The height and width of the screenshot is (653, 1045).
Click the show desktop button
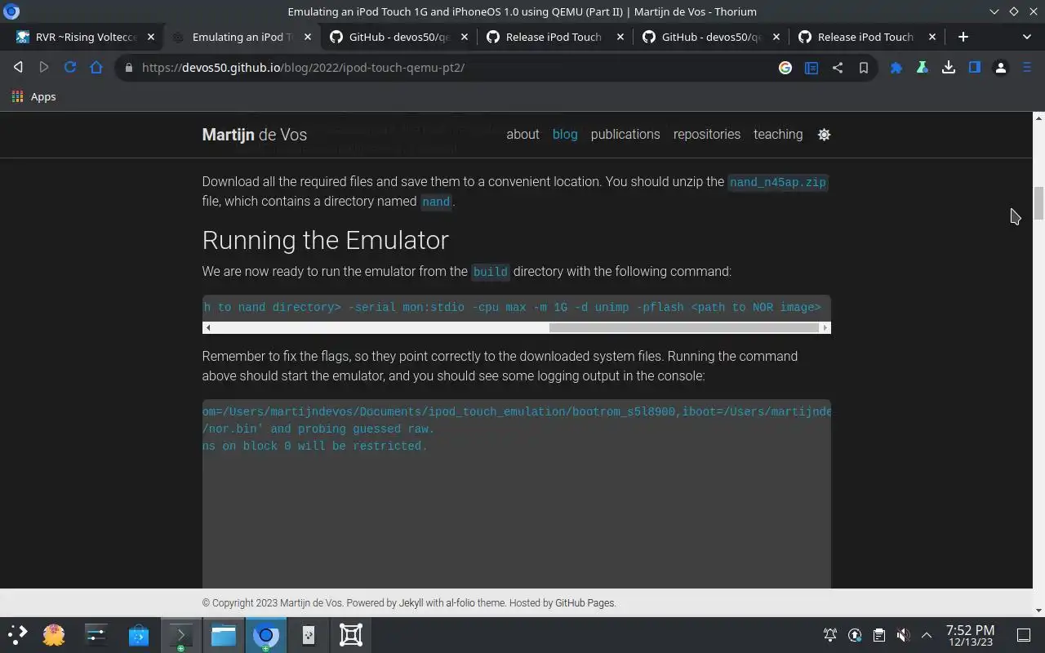pos(1024,635)
